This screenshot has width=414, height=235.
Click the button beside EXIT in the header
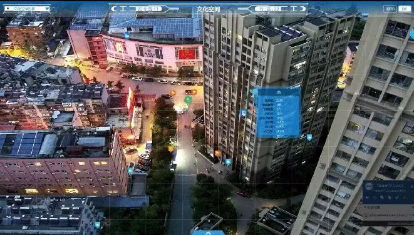point(390,9)
